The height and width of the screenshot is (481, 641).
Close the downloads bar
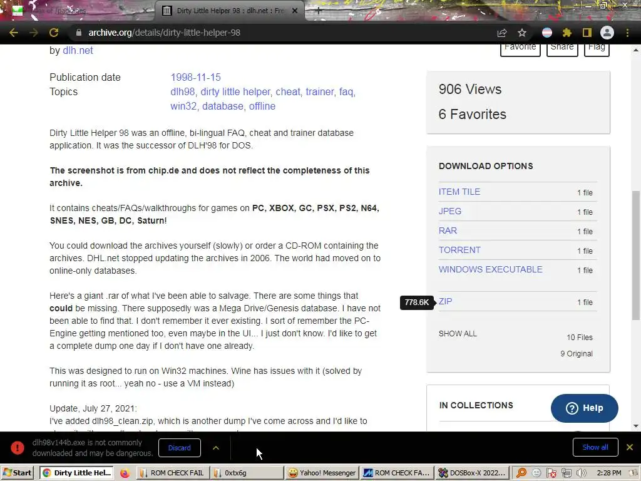630,447
